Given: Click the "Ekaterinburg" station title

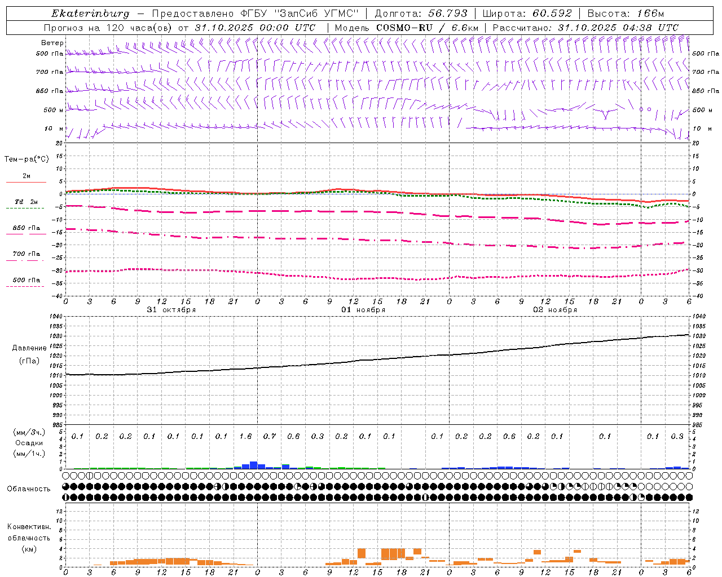Looking at the screenshot, I should click(x=90, y=14).
